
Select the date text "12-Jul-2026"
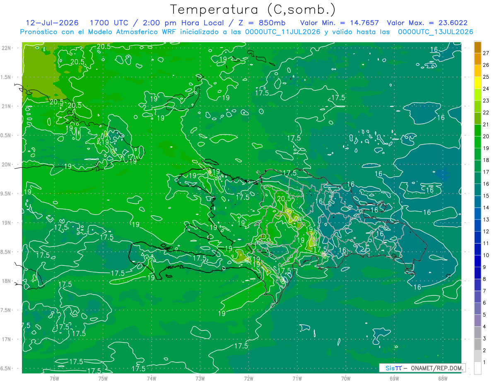pyautogui.click(x=52, y=23)
